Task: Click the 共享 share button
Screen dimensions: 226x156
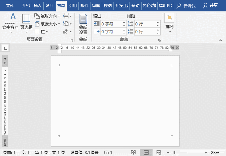Action: pyautogui.click(x=210, y=6)
